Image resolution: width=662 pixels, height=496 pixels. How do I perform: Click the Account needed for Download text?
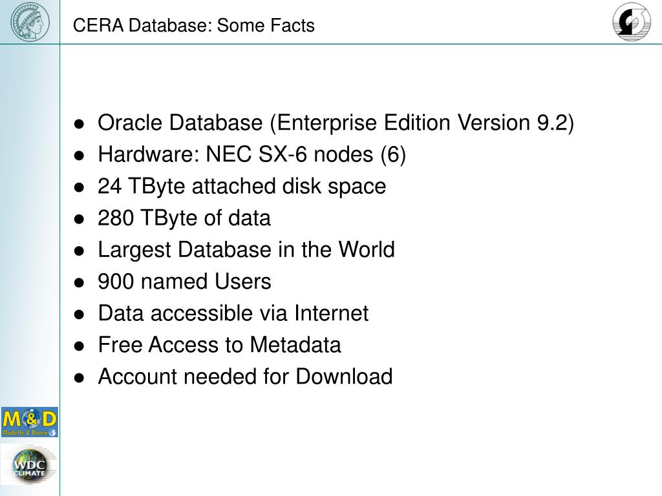(245, 377)
